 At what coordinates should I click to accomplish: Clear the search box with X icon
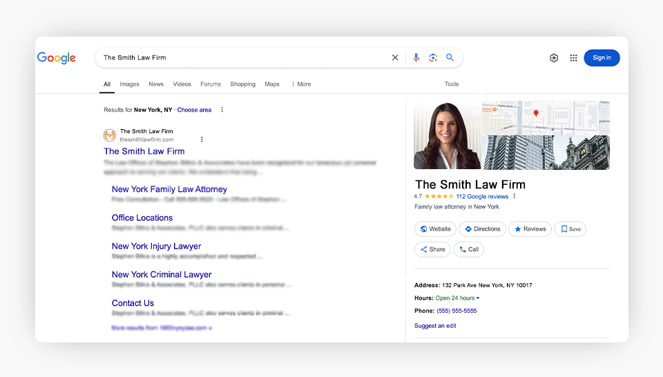pyautogui.click(x=395, y=57)
